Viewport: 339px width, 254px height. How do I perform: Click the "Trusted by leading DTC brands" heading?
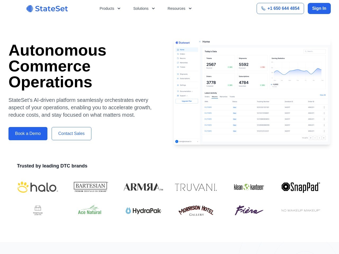52,166
